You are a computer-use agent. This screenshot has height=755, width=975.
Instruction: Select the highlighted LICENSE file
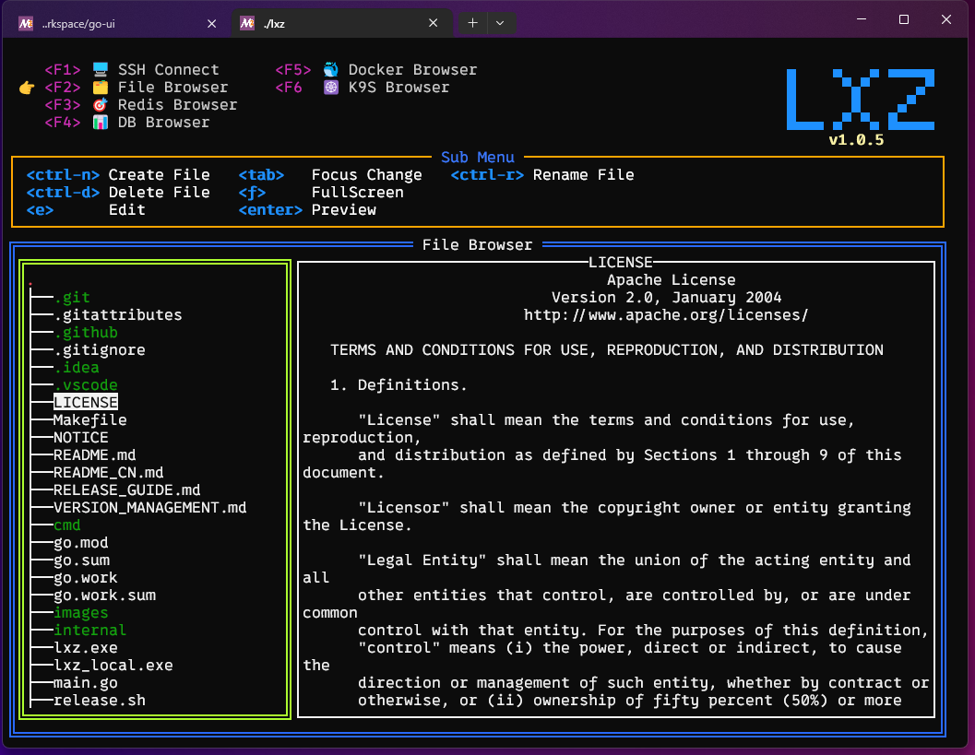[x=86, y=402]
